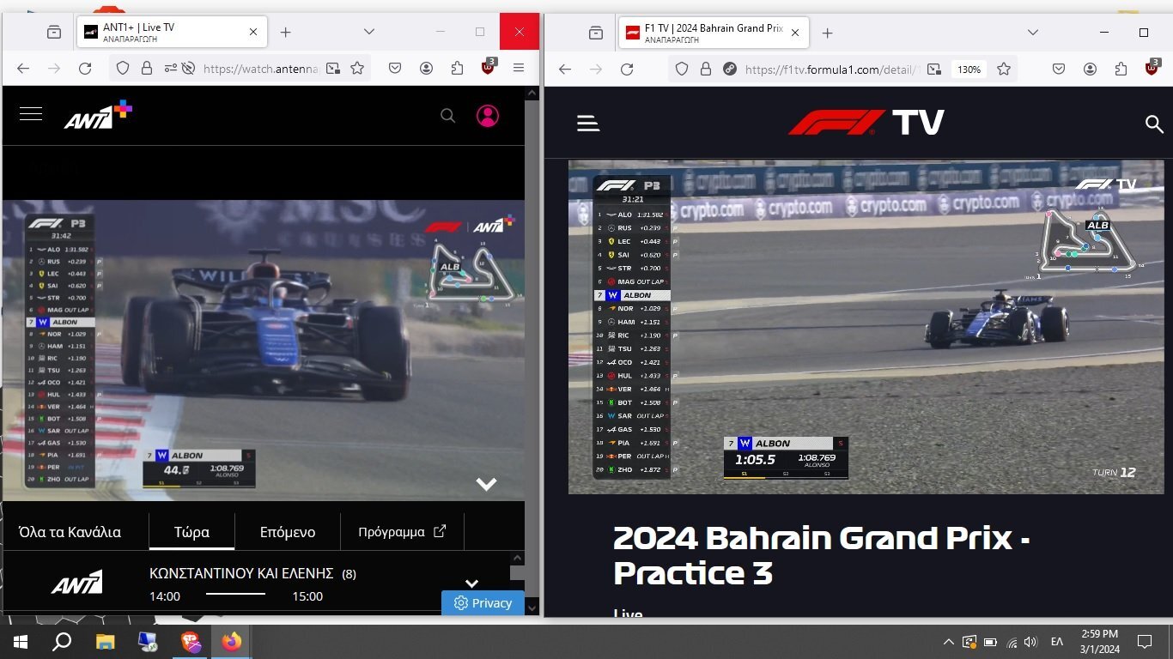Open Windows taskbar search

click(x=62, y=642)
